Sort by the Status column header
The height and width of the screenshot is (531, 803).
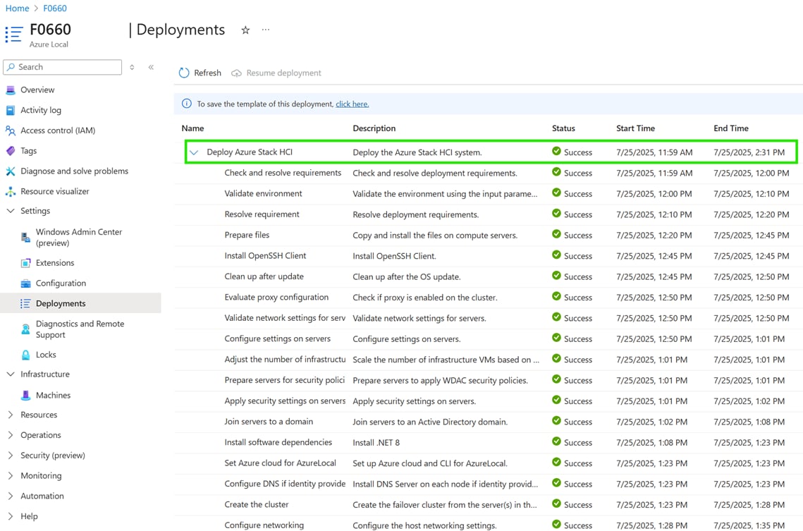coord(563,128)
